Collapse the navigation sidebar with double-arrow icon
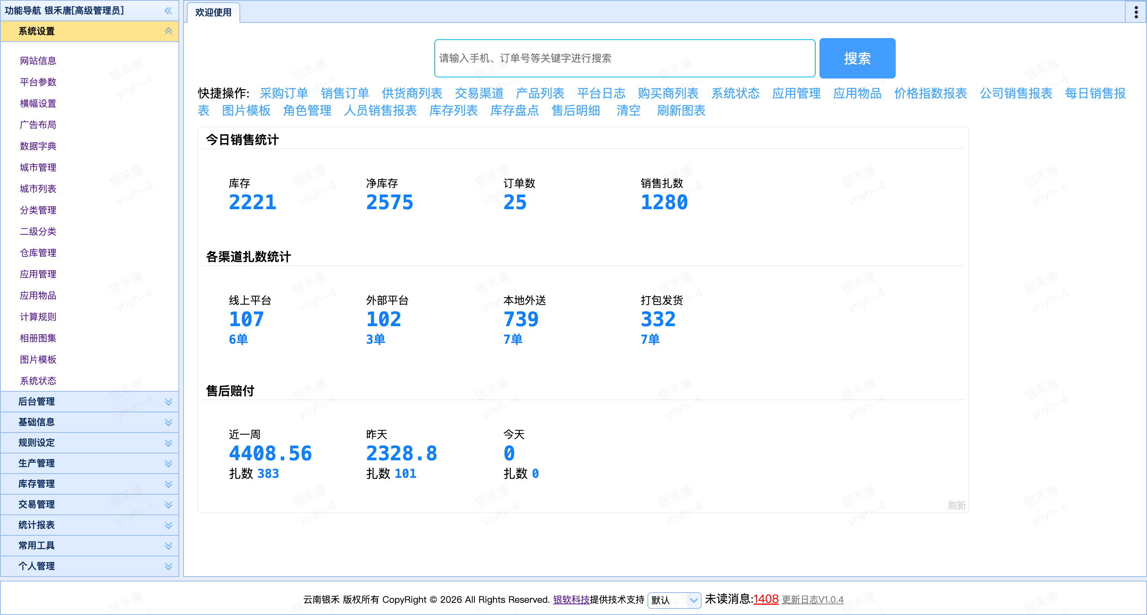Viewport: 1147px width, 615px height. click(168, 11)
